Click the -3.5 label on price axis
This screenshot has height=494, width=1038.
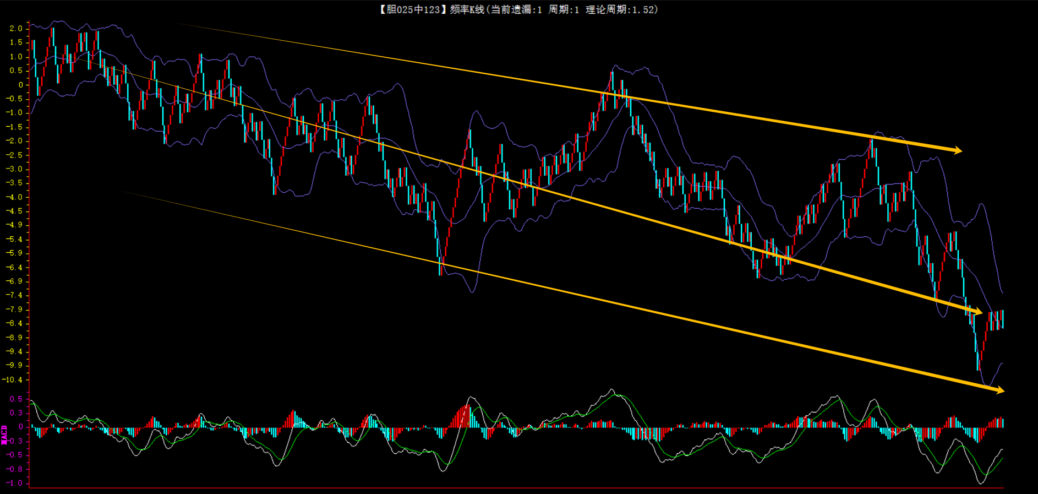click(x=14, y=183)
